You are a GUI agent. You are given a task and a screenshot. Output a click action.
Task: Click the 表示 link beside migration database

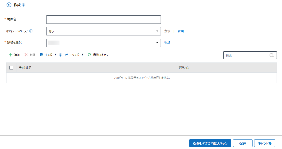coord(167,31)
